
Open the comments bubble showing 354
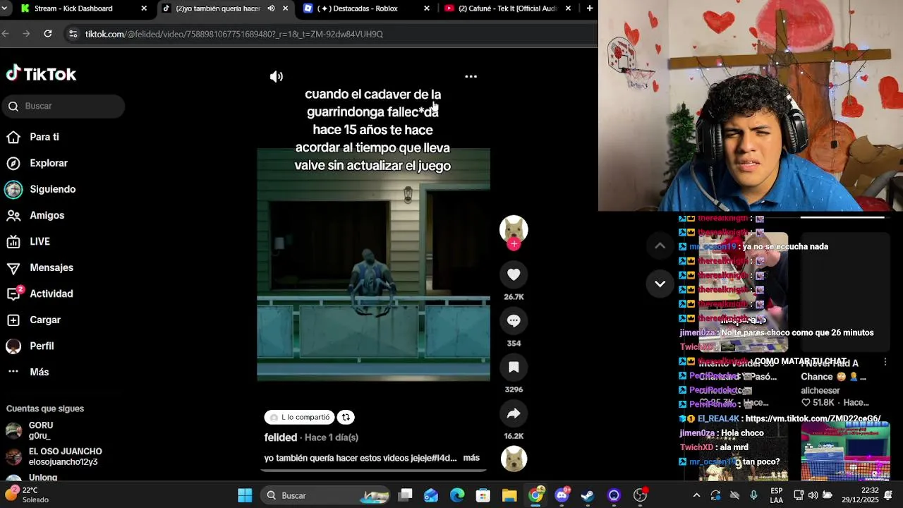[514, 321]
